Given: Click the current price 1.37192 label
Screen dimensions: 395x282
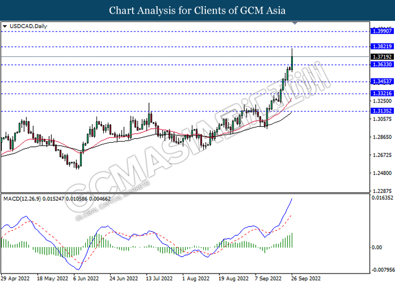Looking at the screenshot, I should 382,57.
